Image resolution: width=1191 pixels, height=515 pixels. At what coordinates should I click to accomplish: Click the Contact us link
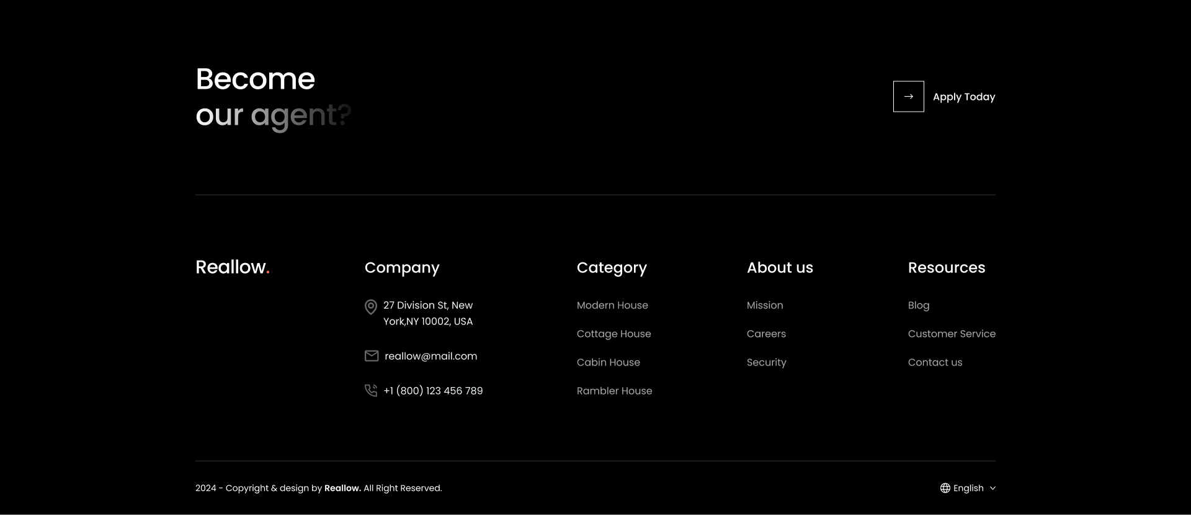pos(935,362)
